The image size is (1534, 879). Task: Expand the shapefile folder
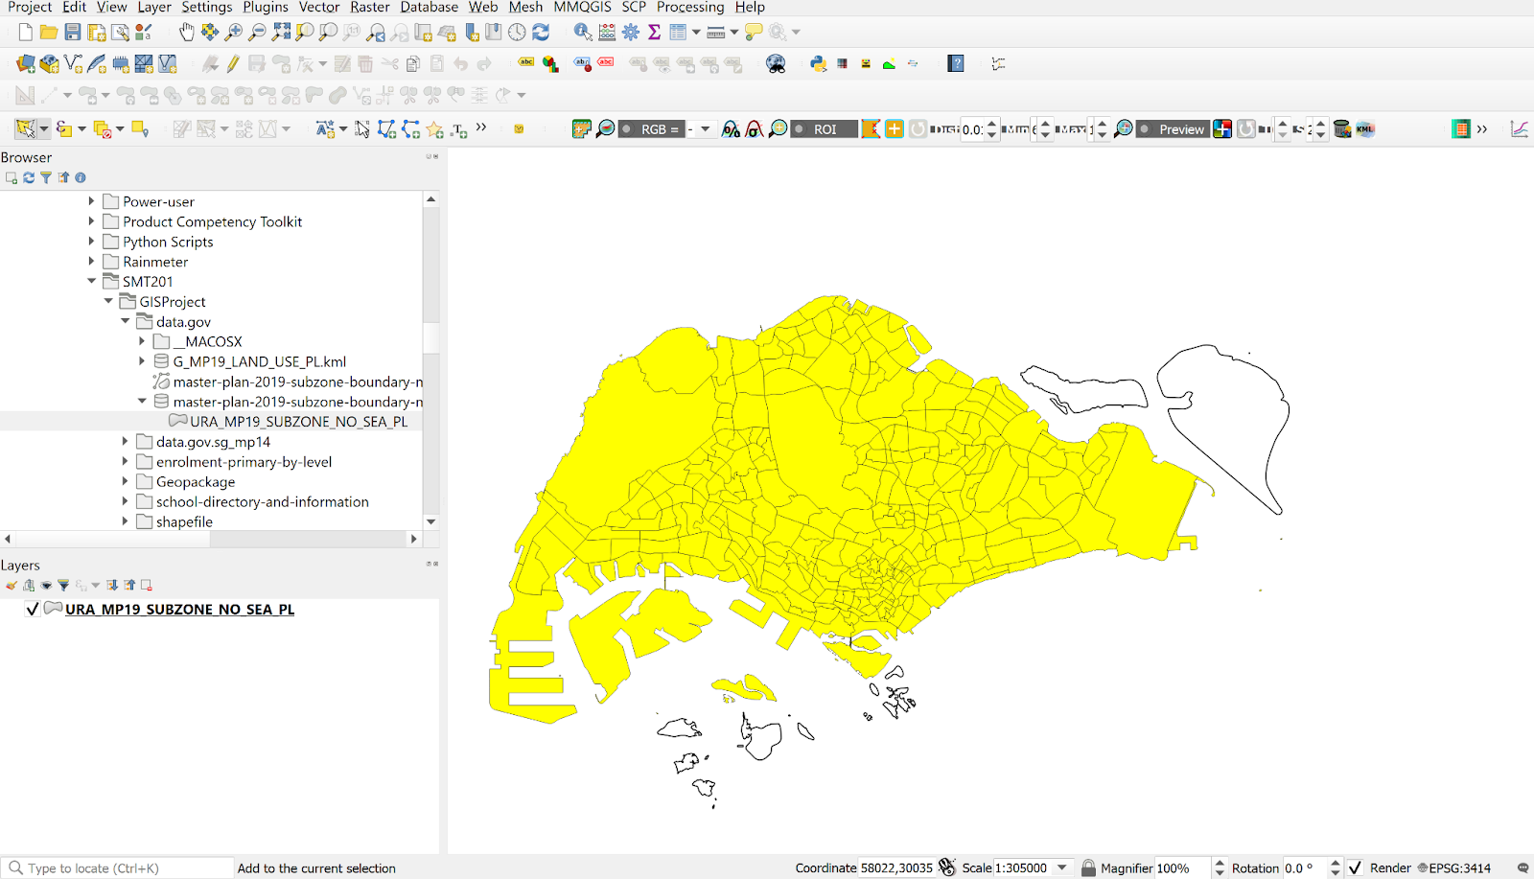click(126, 521)
